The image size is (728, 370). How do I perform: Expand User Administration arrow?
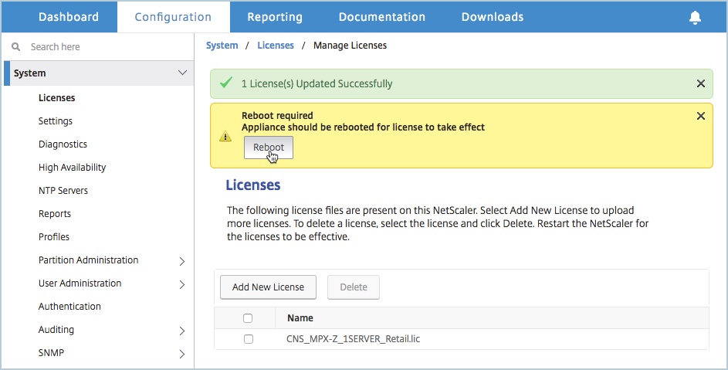pyautogui.click(x=182, y=284)
